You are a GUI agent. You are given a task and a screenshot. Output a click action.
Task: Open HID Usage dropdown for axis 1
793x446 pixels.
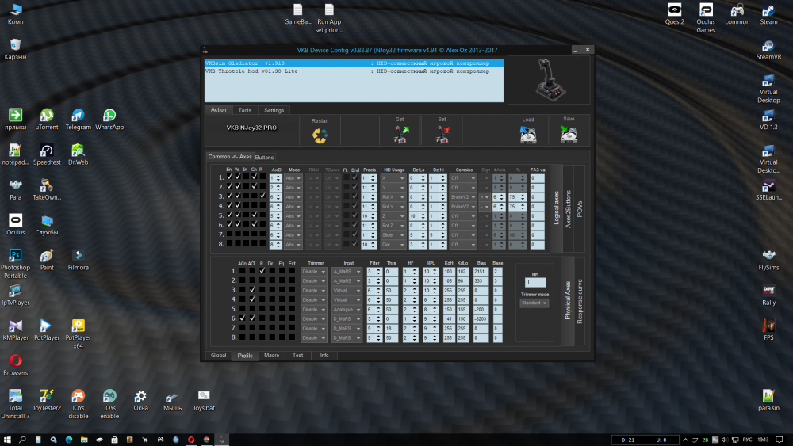(x=395, y=178)
